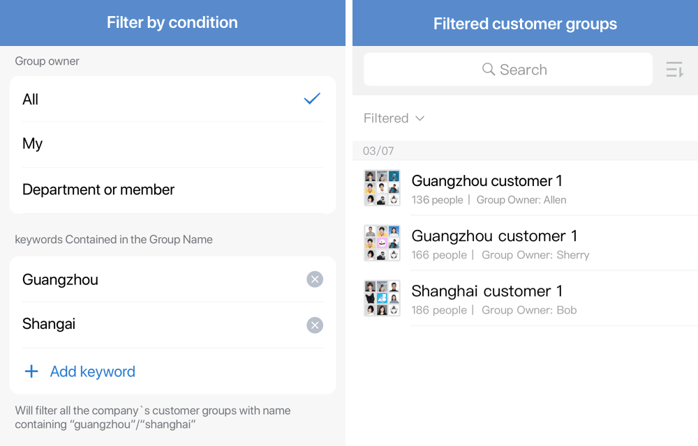Edit the Guangzhou keyword field

161,279
